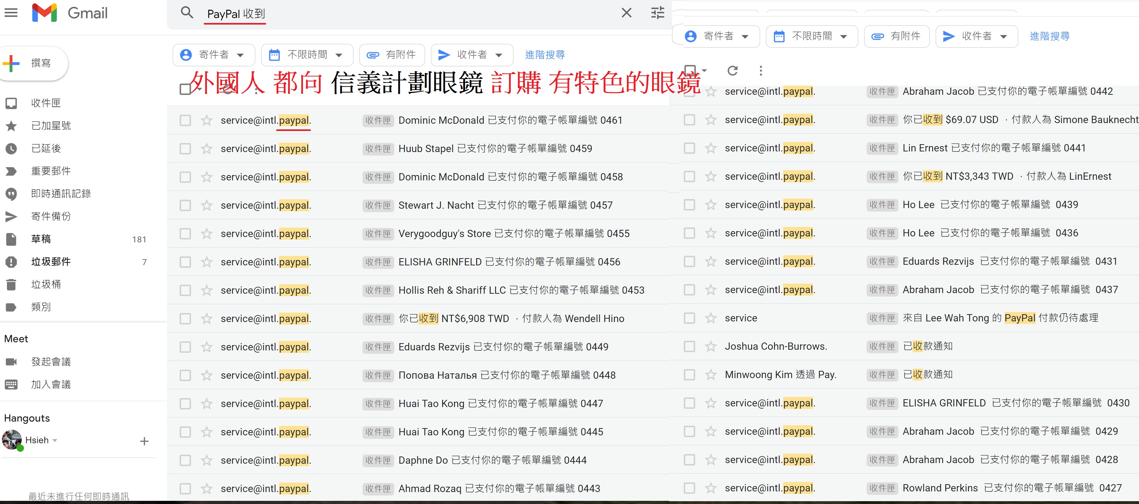Star the Joshua Cohn-Burrows 已收款通知 email

tap(710, 346)
